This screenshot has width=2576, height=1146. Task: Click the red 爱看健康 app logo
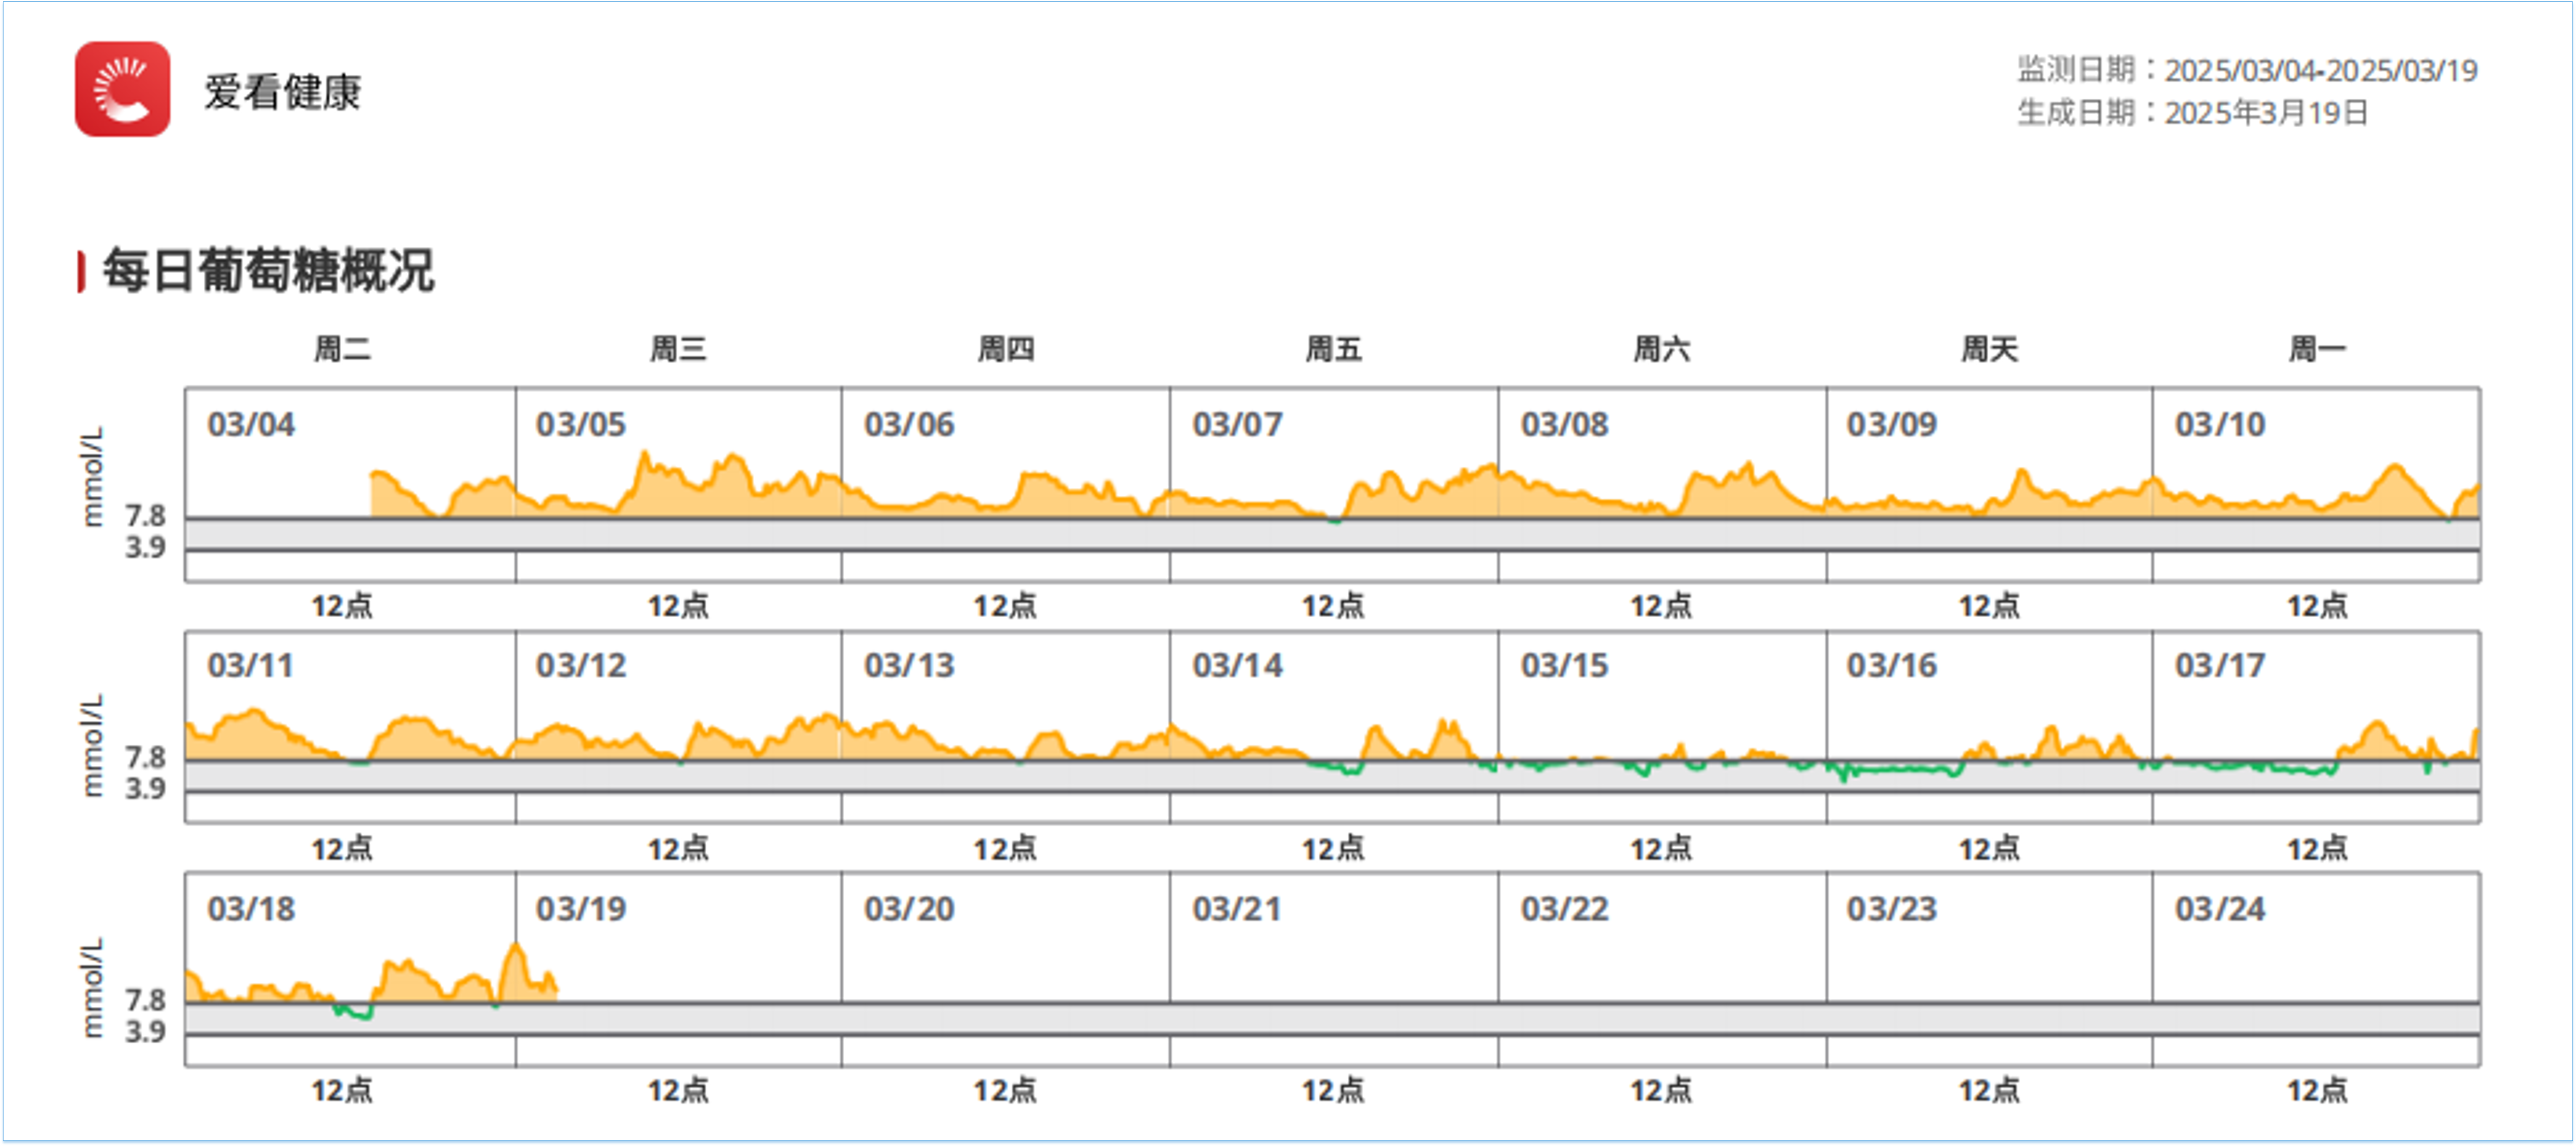122,89
